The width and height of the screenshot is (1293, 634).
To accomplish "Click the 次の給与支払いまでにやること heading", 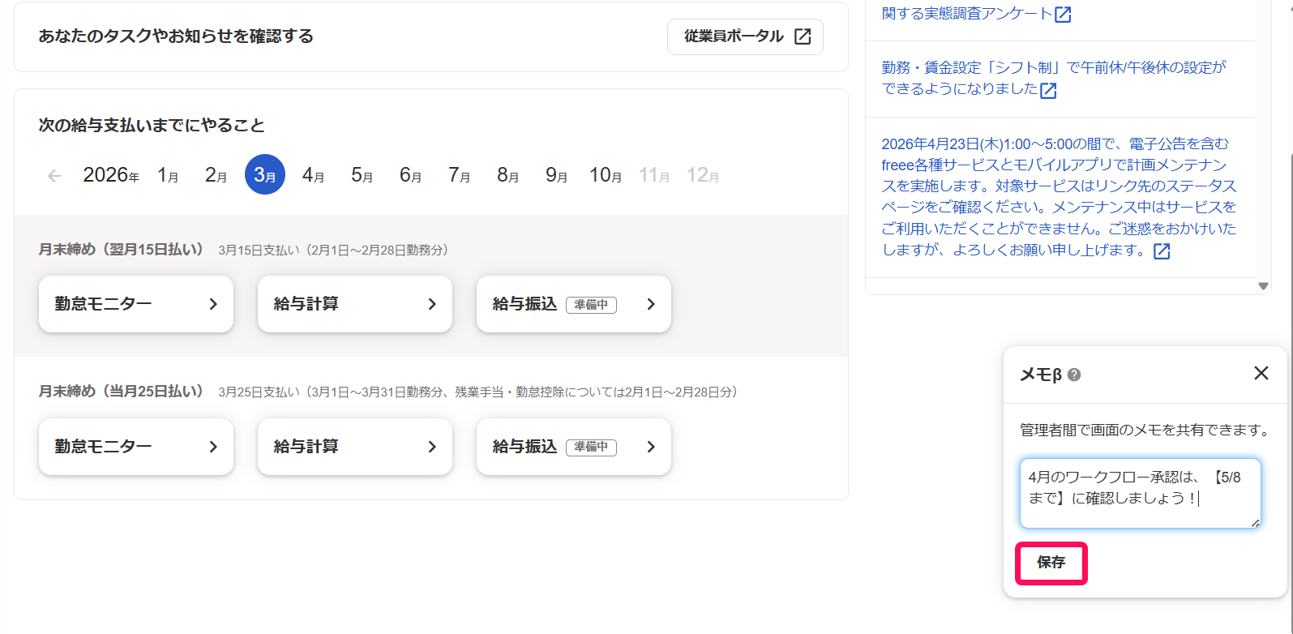I will (x=152, y=126).
